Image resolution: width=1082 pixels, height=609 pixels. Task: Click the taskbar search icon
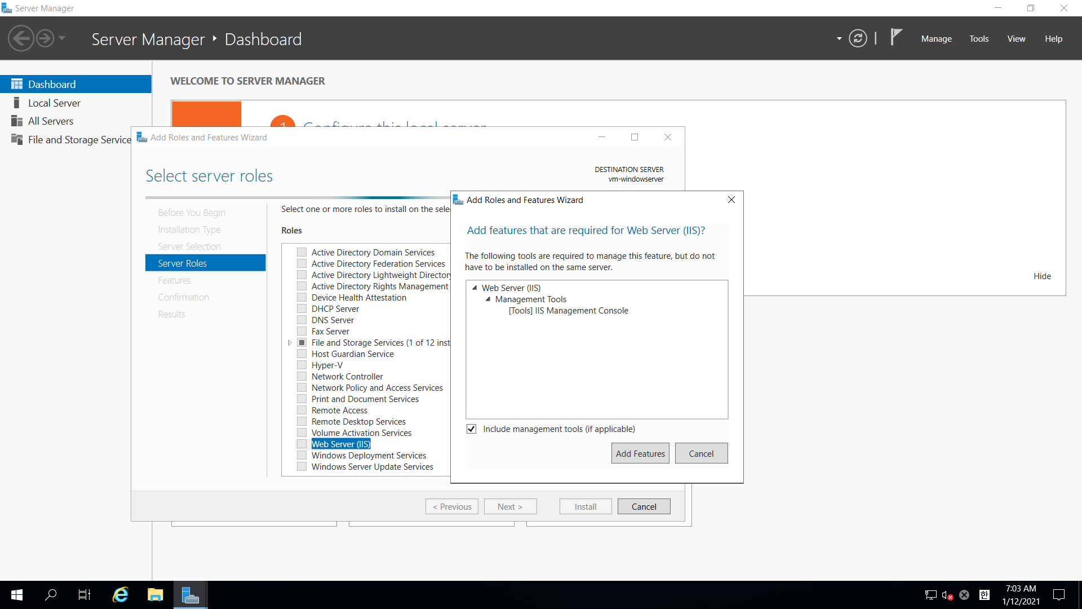pyautogui.click(x=51, y=595)
